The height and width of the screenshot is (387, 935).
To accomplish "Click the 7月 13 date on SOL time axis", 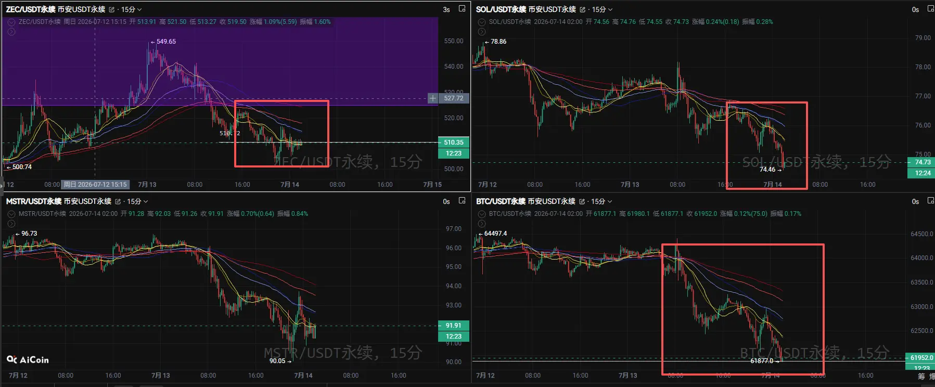I will (x=630, y=185).
